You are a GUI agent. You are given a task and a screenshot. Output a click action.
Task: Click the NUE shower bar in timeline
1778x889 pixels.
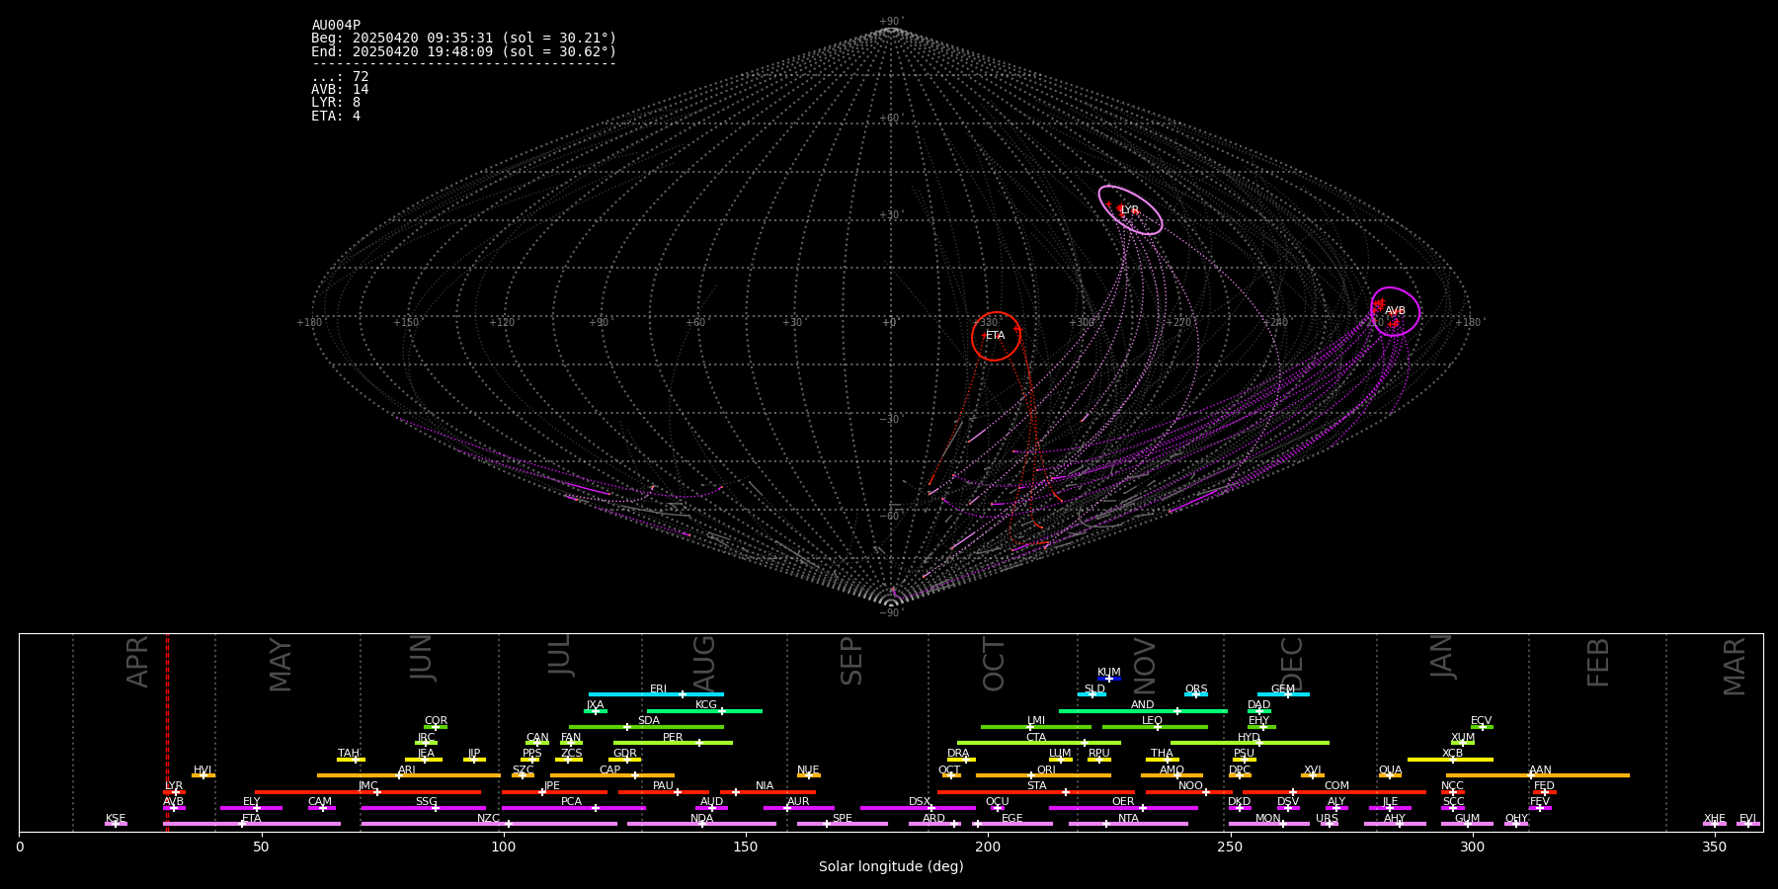[809, 775]
